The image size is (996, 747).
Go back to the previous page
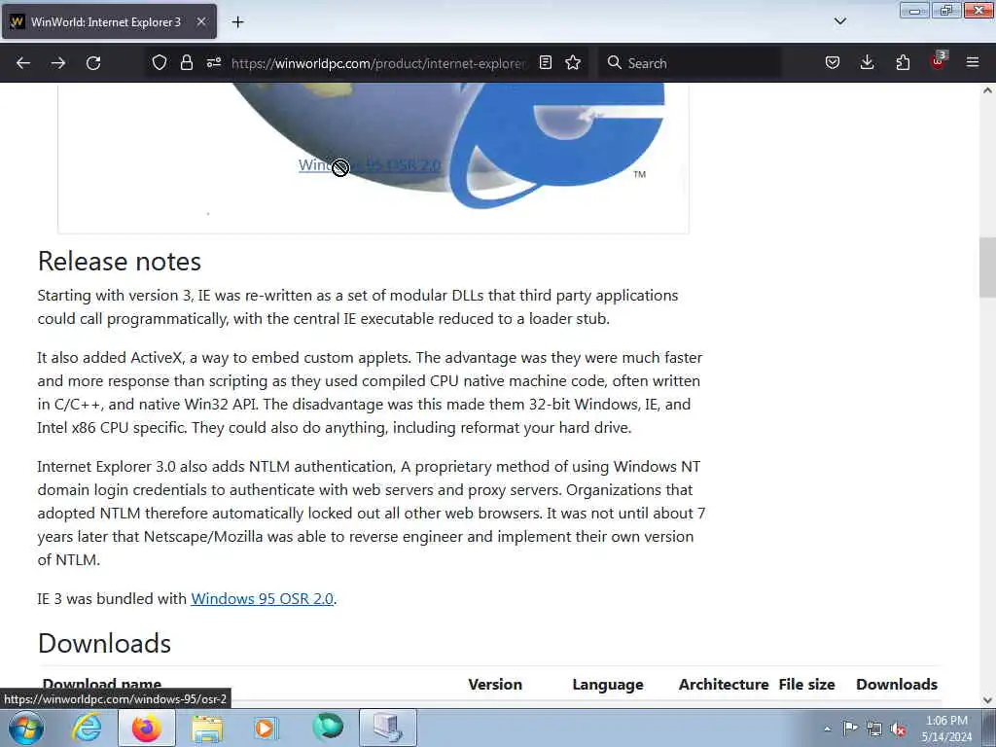[x=23, y=63]
